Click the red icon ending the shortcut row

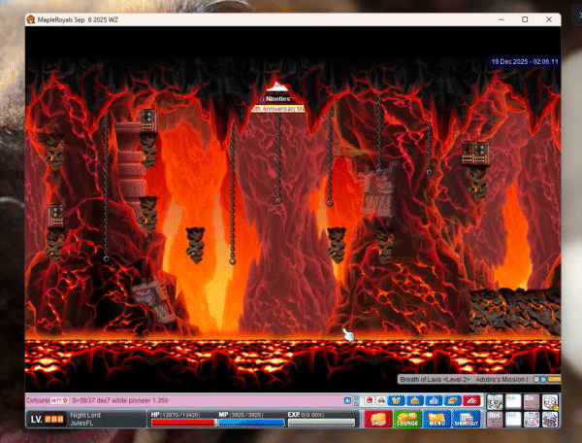pos(471,400)
